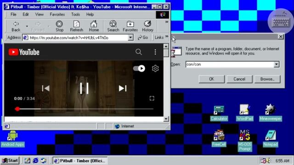Click the Internet Explorer throbber logo
This screenshot has width=294, height=165.
pos(162,15)
